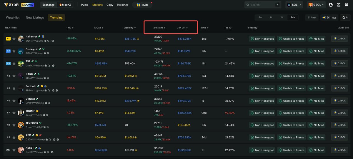Image resolution: width=353 pixels, height=159 pixels.
Task: Select 5m time range
Action: point(260,18)
